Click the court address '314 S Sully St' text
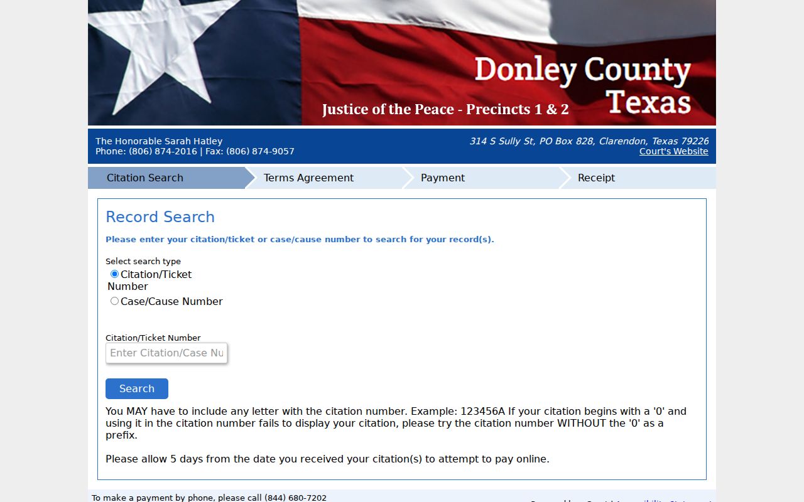This screenshot has height=502, width=804. coord(589,141)
